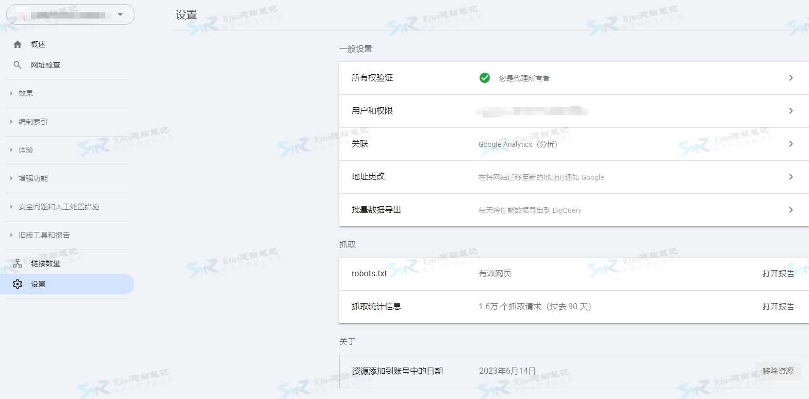This screenshot has width=809, height=399.
Task: Click the 链接数量 sitemap icon
Action: (18, 263)
